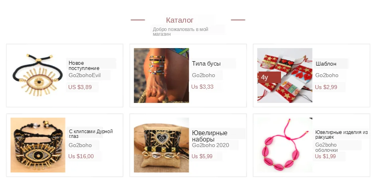Viewport: 376px width, 186px height.
Task: Open the pink shell bracelet image
Action: 285,145
